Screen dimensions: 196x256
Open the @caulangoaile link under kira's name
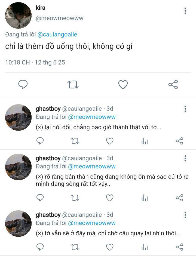(x=57, y=35)
